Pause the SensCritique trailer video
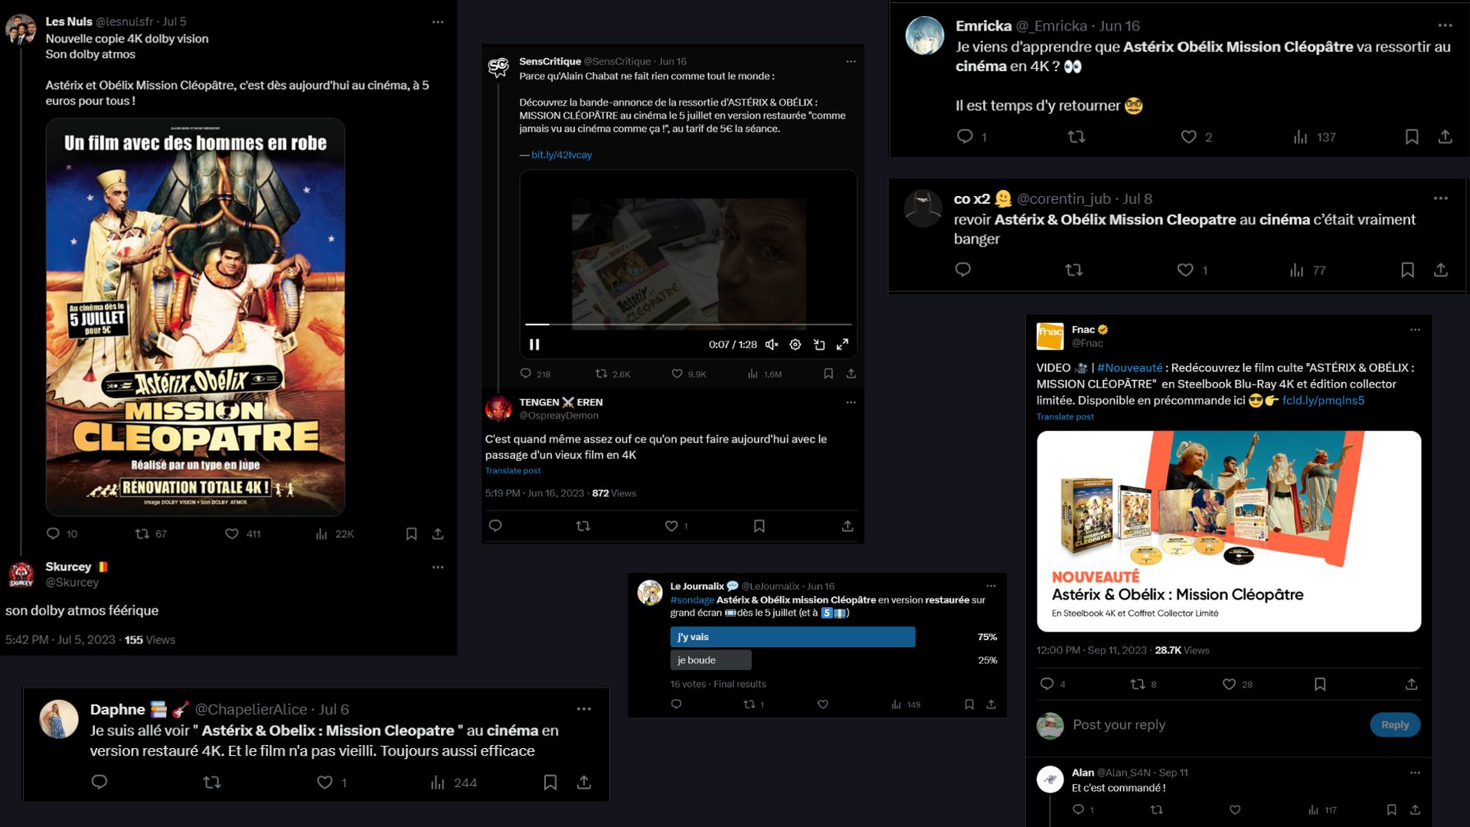Viewport: 1470px width, 827px height. pyautogui.click(x=534, y=345)
